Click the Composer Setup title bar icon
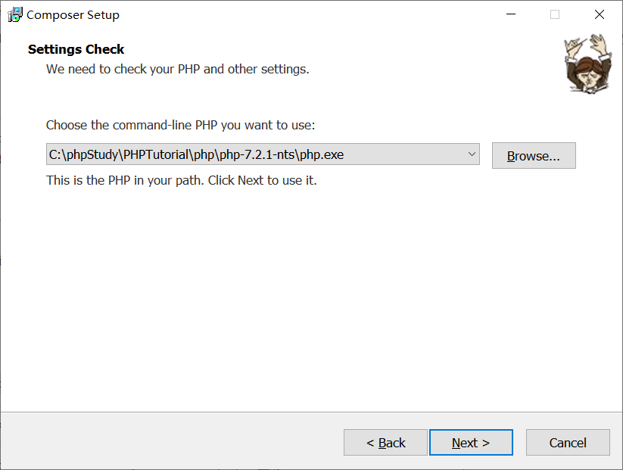The image size is (623, 470). tap(15, 14)
